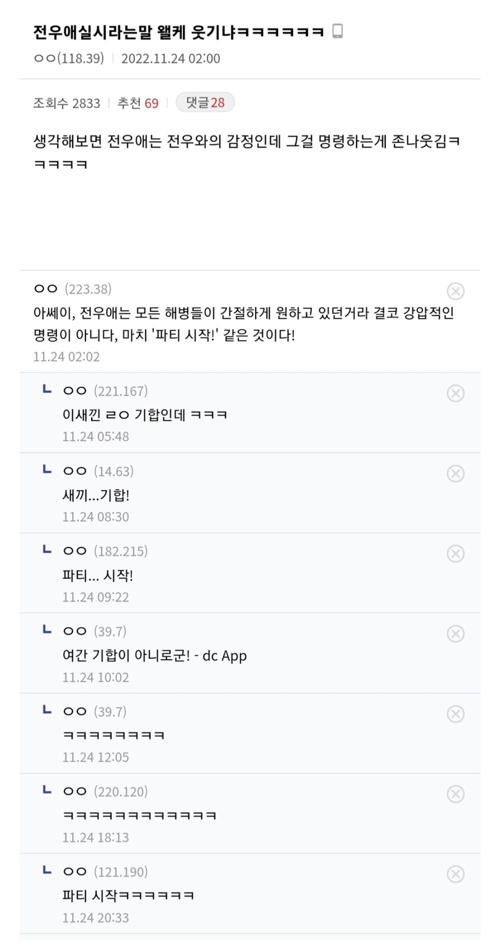Tap the mobile phone icon beside title

pos(338,31)
